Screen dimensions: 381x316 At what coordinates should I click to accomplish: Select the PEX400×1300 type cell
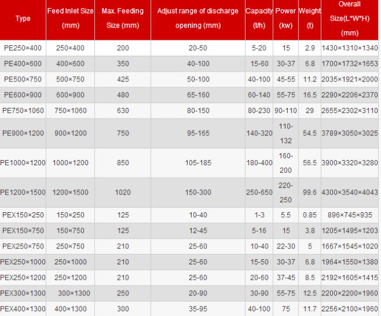tap(23, 308)
